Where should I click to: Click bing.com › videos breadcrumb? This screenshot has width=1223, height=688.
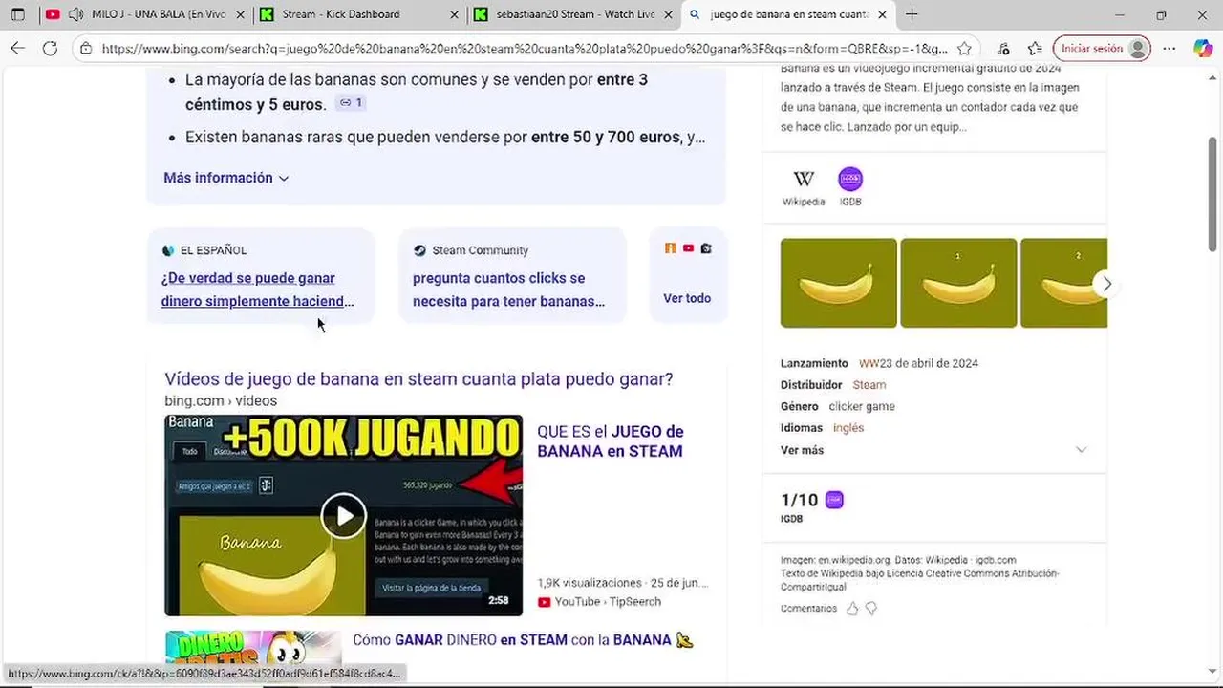click(221, 401)
